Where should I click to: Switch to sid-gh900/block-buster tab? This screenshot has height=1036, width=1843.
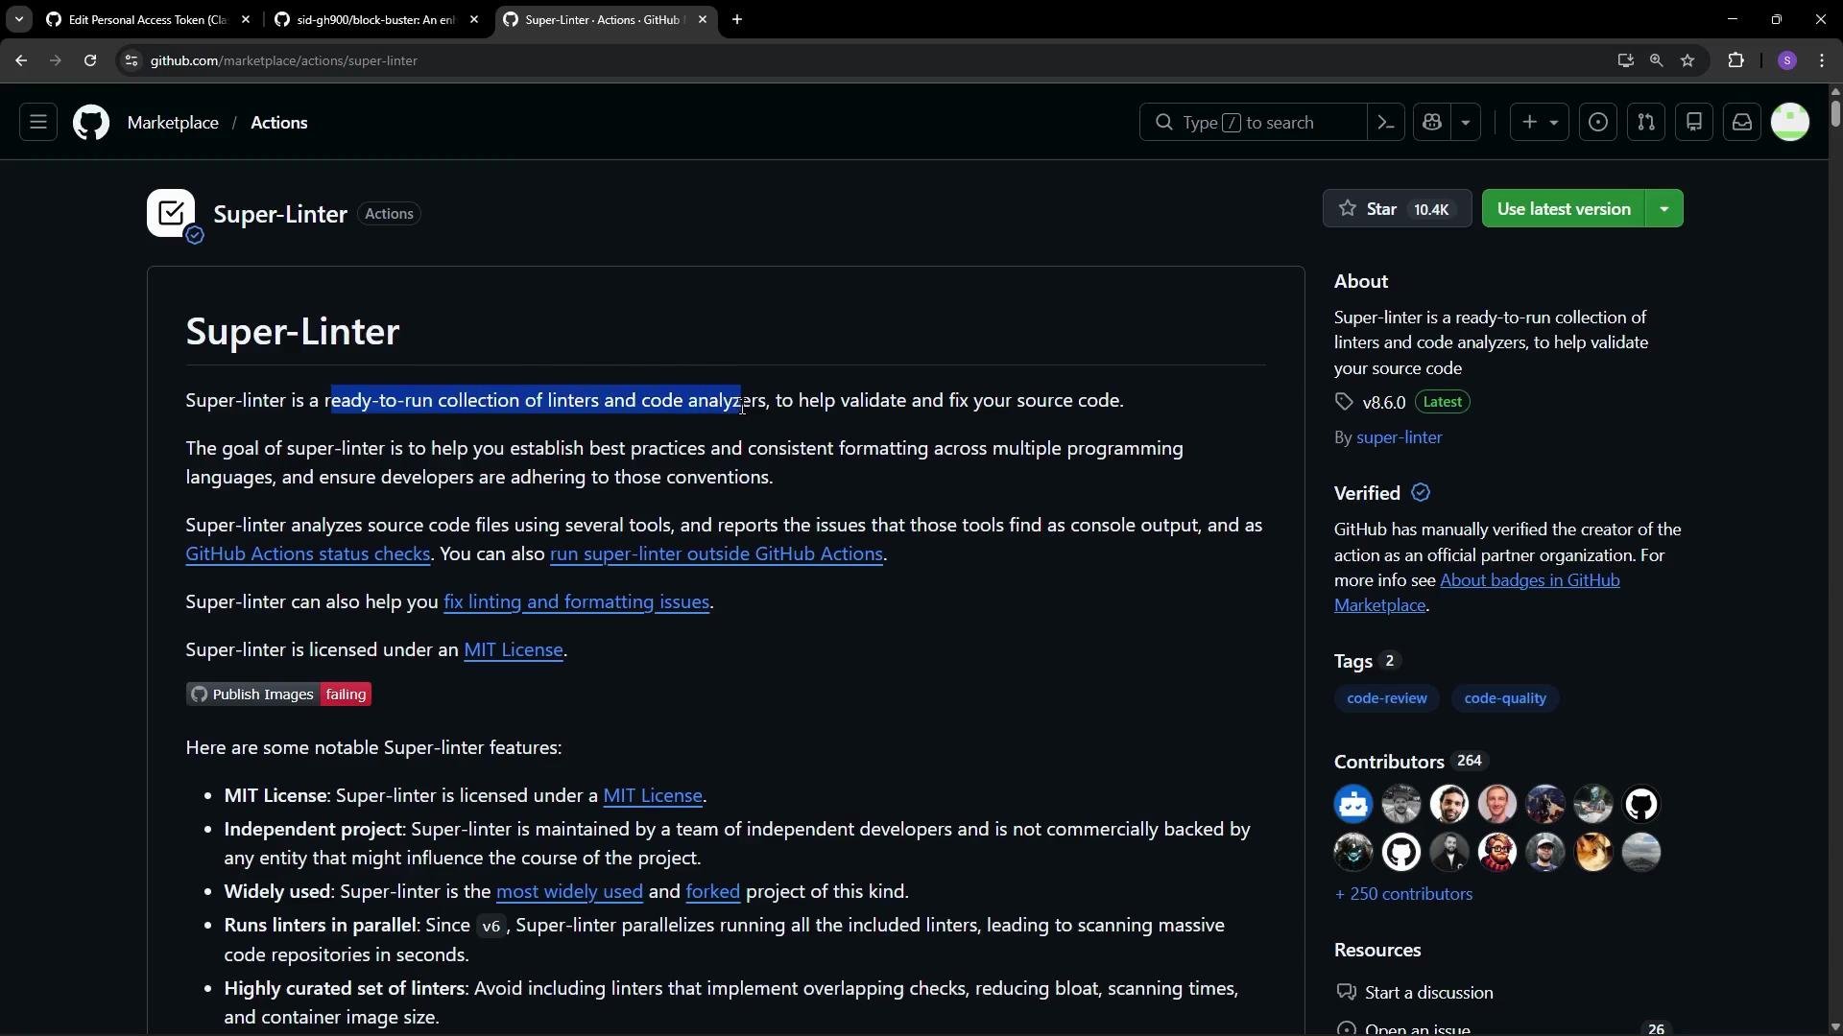[x=376, y=19]
